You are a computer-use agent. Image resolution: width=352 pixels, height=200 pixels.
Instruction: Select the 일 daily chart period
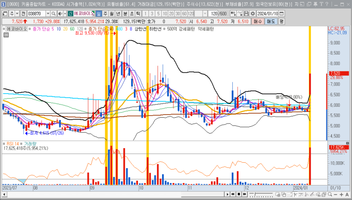pos(98,14)
